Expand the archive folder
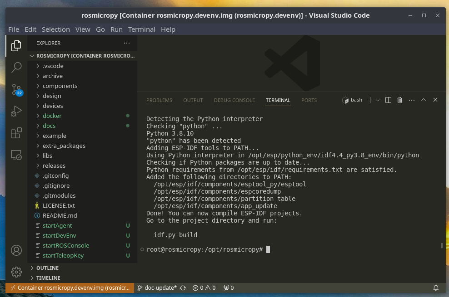The image size is (449, 297). coord(82,76)
